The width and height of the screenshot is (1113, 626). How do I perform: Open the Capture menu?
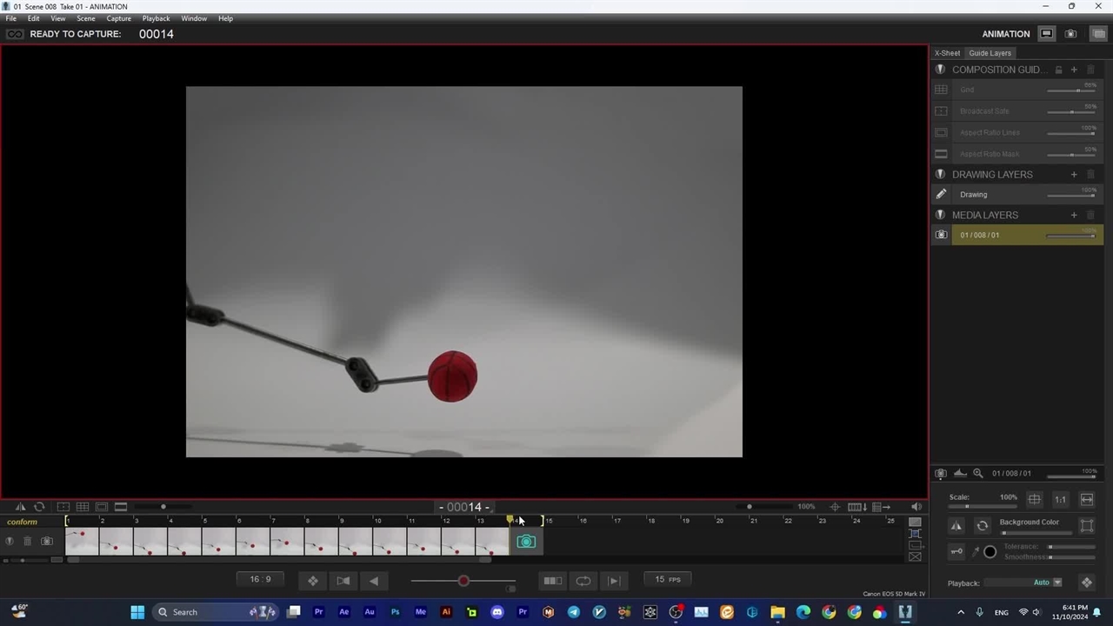tap(118, 18)
